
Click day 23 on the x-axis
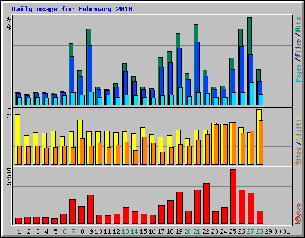[x=214, y=231]
